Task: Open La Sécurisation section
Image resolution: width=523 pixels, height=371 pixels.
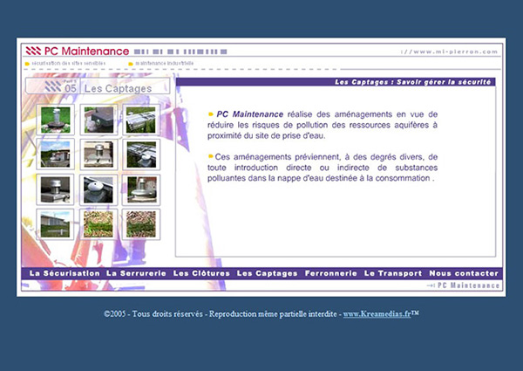Action: click(x=65, y=273)
